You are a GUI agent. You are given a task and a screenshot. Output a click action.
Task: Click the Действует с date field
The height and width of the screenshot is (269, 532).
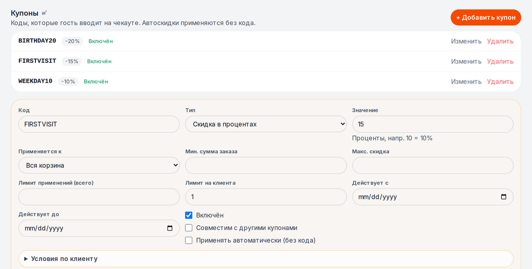pyautogui.click(x=433, y=197)
